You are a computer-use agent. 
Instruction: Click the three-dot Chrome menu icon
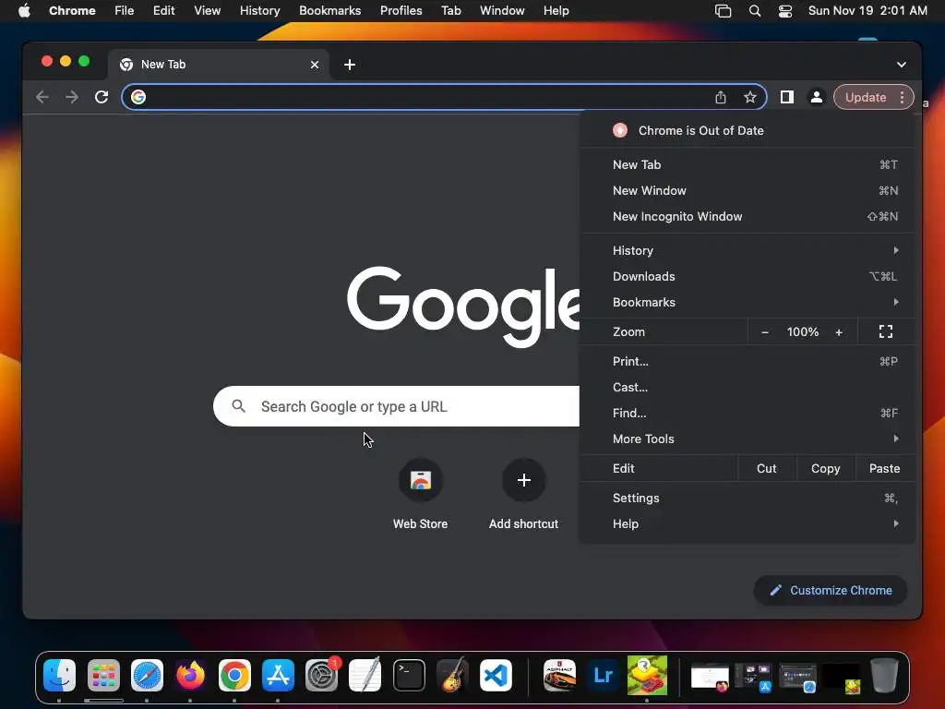(x=903, y=97)
